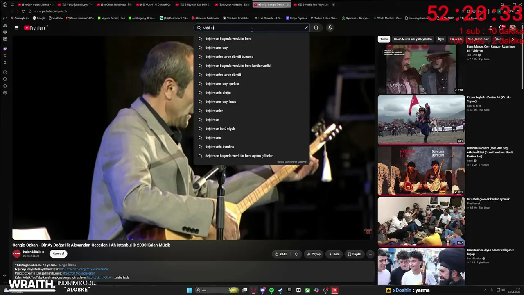Open the bit.ly/cengizozkan link

(x=79, y=273)
